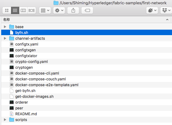Select the docker-compose-couch.yaml file icon
Viewport: 172px width, 125px height.
[x=12, y=79]
